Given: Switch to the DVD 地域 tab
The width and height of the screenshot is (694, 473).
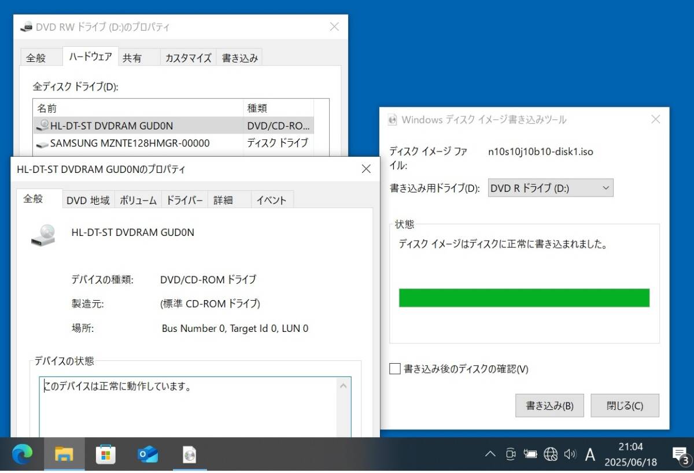Looking at the screenshot, I should [x=88, y=200].
